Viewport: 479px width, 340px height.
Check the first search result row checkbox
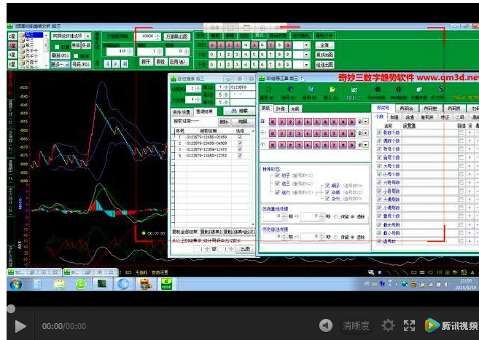(240, 137)
